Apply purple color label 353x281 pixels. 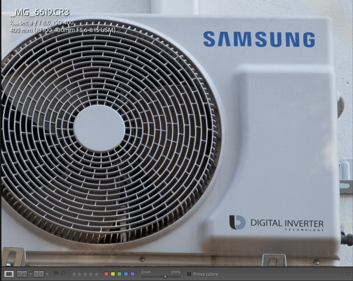133,274
